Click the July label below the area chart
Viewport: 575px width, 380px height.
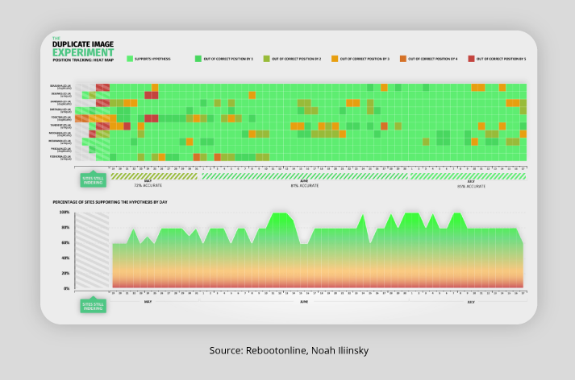pyautogui.click(x=471, y=302)
